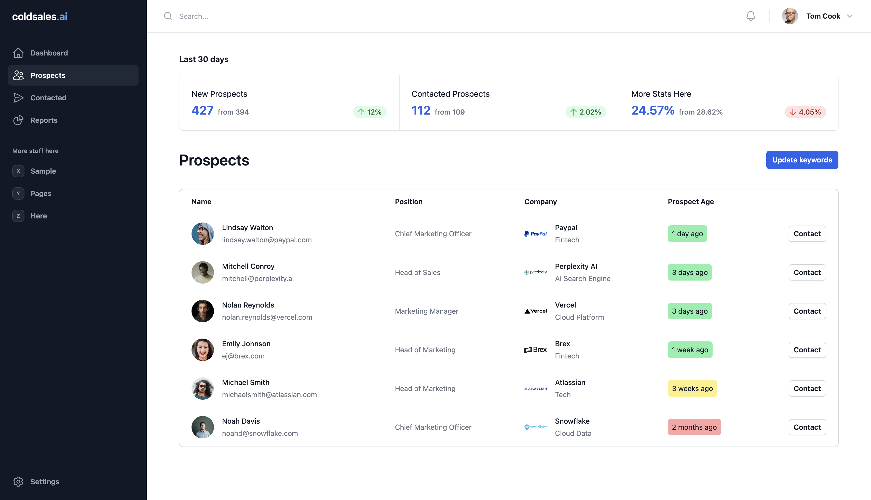Click the notification bell icon
871x500 pixels.
[x=751, y=16]
